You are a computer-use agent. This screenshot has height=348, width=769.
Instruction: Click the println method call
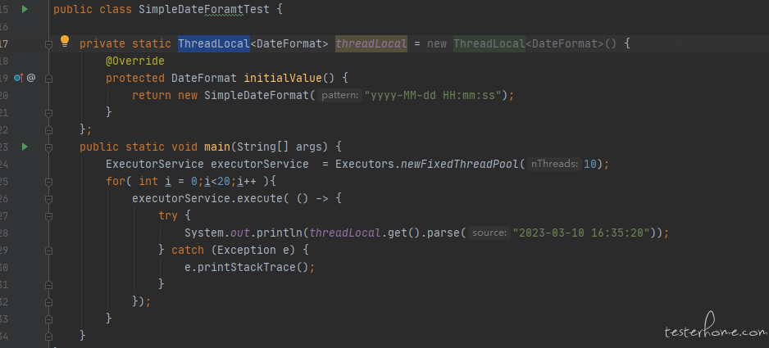(x=280, y=233)
